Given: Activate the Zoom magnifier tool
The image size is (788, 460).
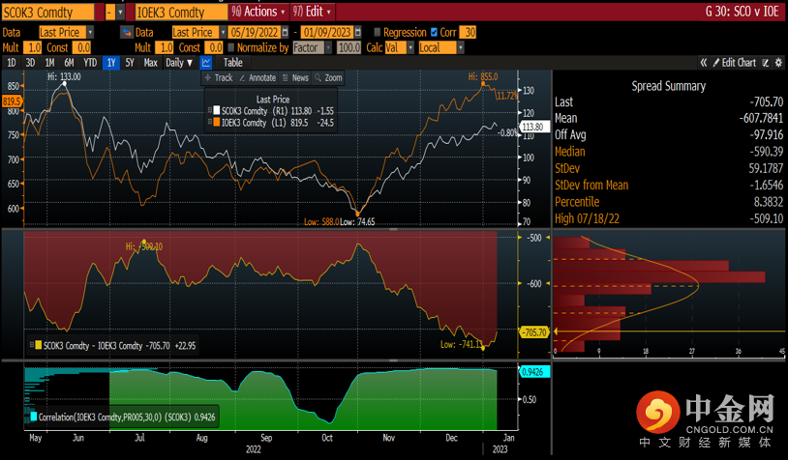Looking at the screenshot, I should pyautogui.click(x=328, y=77).
